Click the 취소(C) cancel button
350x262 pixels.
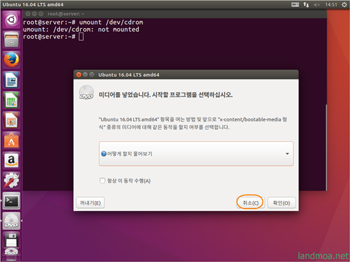pyautogui.click(x=251, y=203)
